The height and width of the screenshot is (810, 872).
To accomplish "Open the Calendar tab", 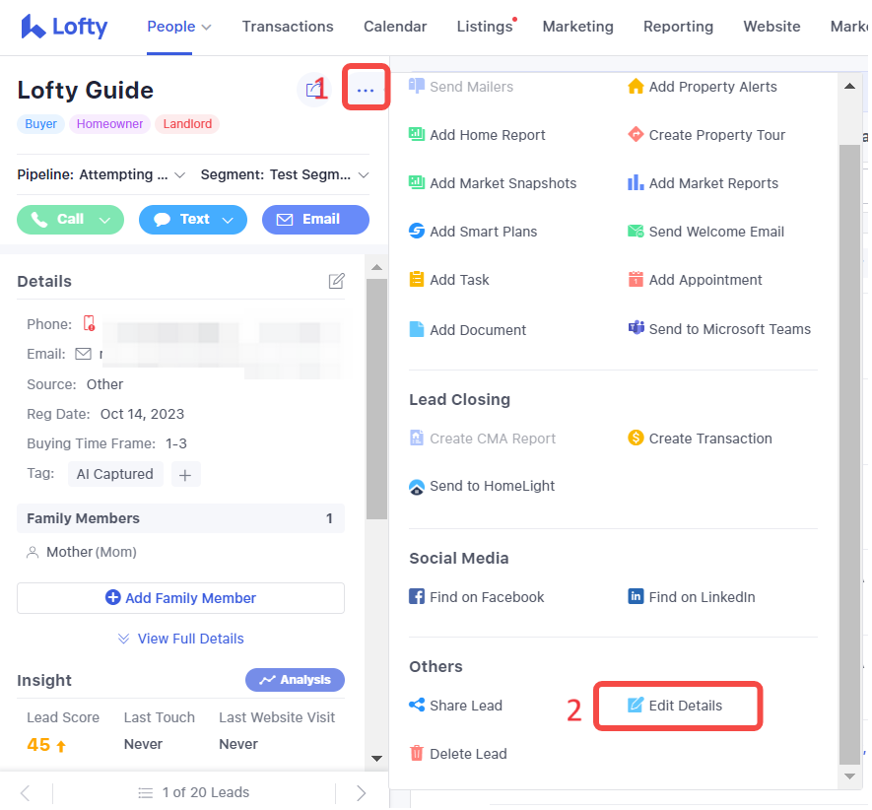I will pos(395,27).
